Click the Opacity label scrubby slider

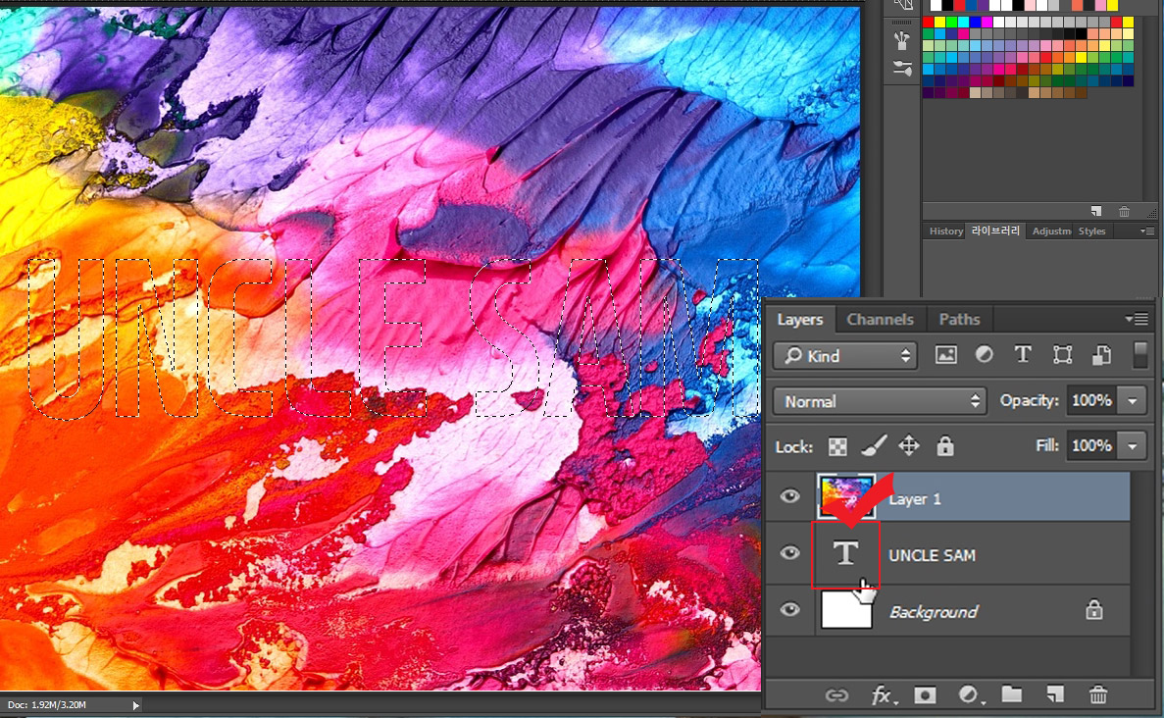(1029, 400)
